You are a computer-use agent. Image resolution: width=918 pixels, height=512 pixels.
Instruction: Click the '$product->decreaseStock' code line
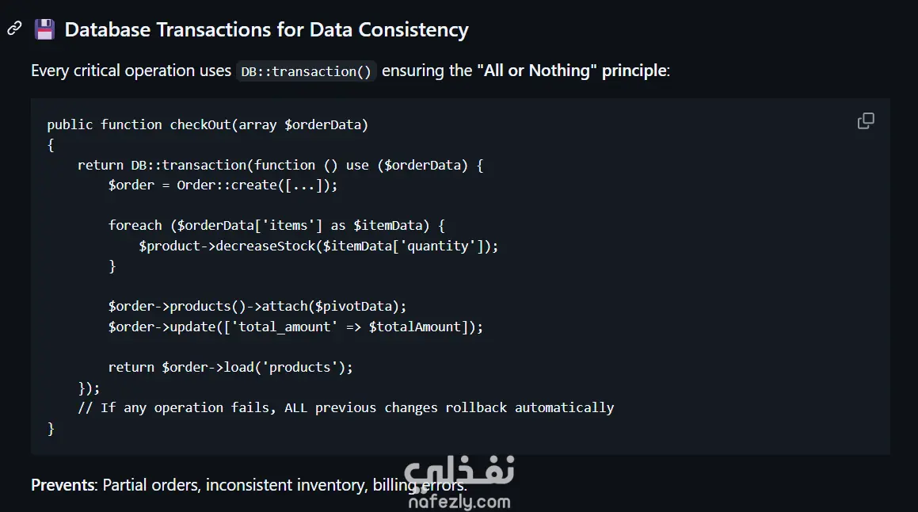point(318,246)
